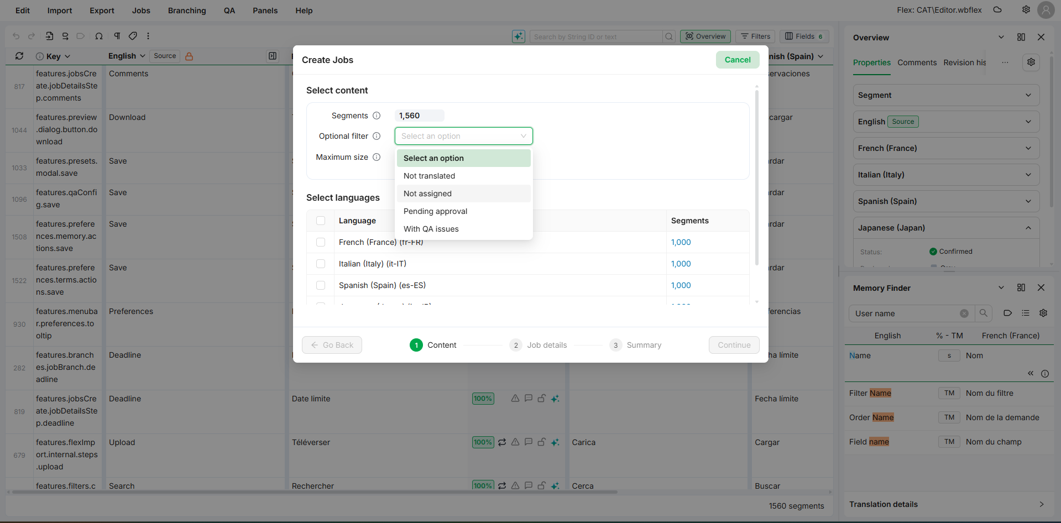This screenshot has height=523, width=1061.
Task: Tick the Italian (Italy) checkbox
Action: click(x=321, y=264)
